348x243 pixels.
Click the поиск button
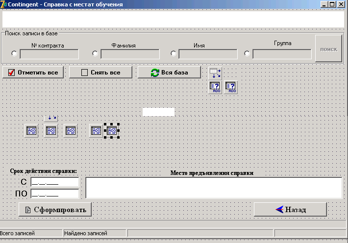[x=329, y=49]
